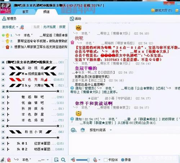Open the 麦序模式 dropdown

coord(10,27)
